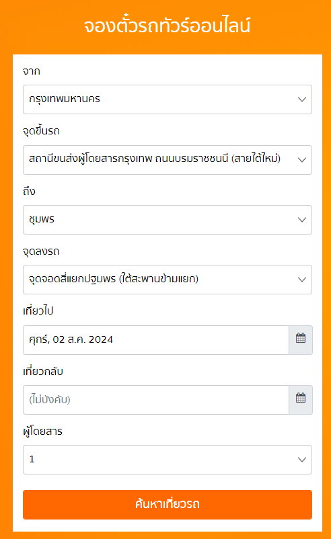Click the เที่ยวไป label
The width and height of the screenshot is (331, 539).
(x=38, y=310)
